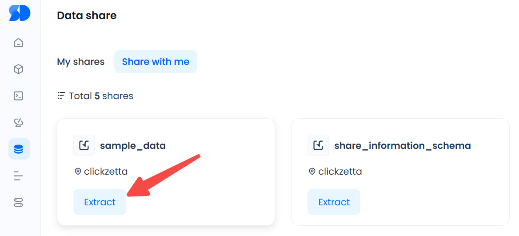The width and height of the screenshot is (519, 236).
Task: Select the satellite dish icon in the sidebar
Action: pyautogui.click(x=18, y=122)
